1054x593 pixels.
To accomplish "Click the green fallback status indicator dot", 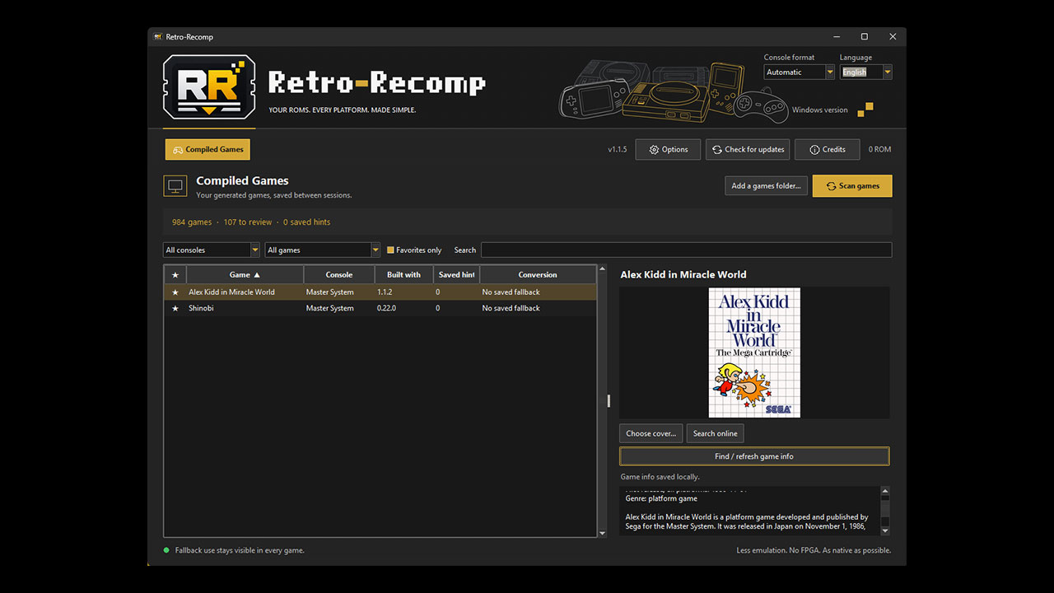I will [x=166, y=550].
